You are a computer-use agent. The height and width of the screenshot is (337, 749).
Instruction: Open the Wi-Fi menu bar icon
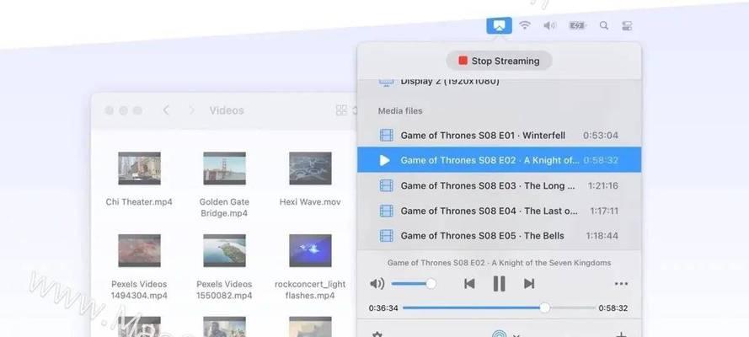525,25
